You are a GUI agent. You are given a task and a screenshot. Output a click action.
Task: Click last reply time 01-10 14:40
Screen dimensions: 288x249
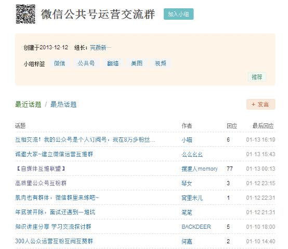[x=260, y=241]
